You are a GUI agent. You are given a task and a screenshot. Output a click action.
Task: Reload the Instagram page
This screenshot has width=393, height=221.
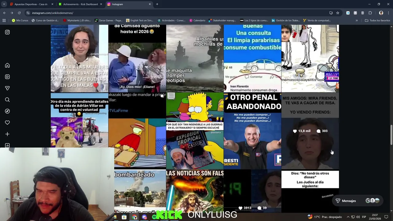coord(19,13)
